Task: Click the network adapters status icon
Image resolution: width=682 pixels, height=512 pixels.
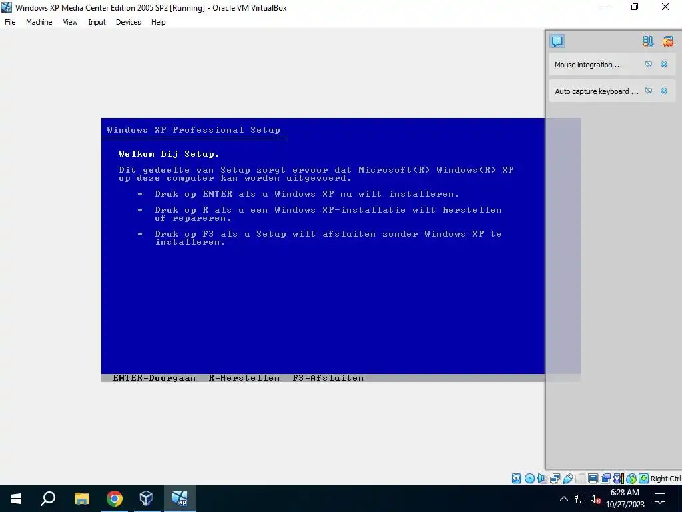Action: [555, 479]
